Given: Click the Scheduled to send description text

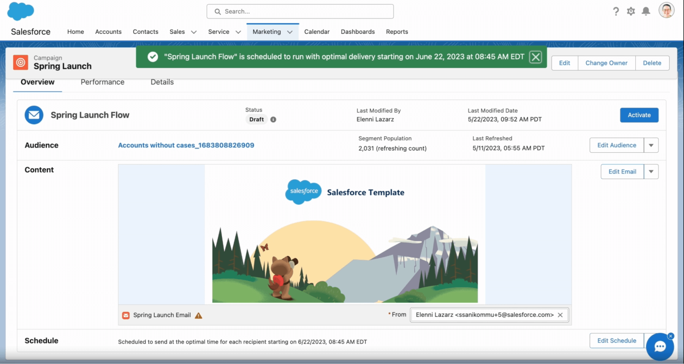Looking at the screenshot, I should click(x=242, y=342).
